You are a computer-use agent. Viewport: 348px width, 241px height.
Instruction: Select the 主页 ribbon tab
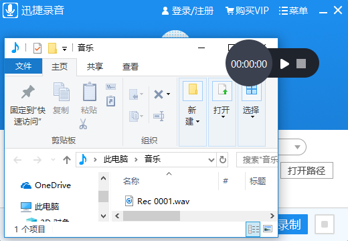pyautogui.click(x=60, y=66)
